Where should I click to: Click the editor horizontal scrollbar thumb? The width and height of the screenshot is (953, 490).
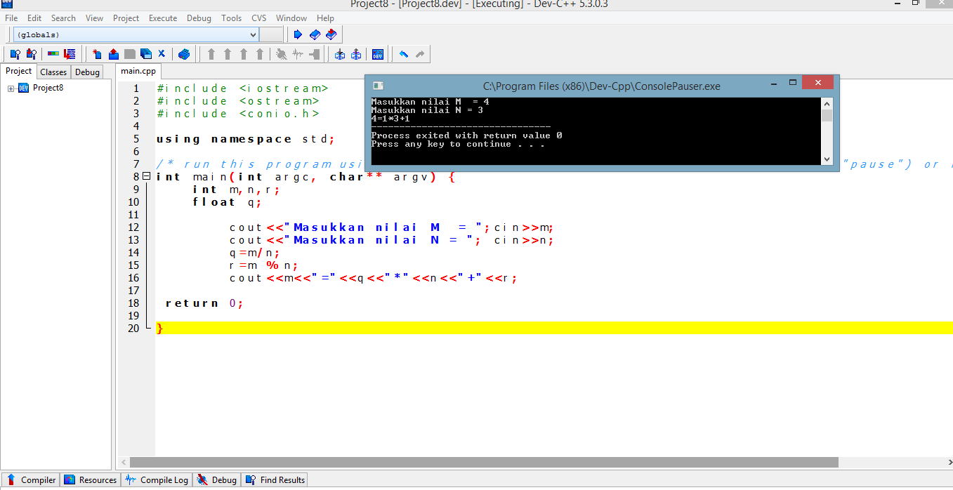(484, 463)
